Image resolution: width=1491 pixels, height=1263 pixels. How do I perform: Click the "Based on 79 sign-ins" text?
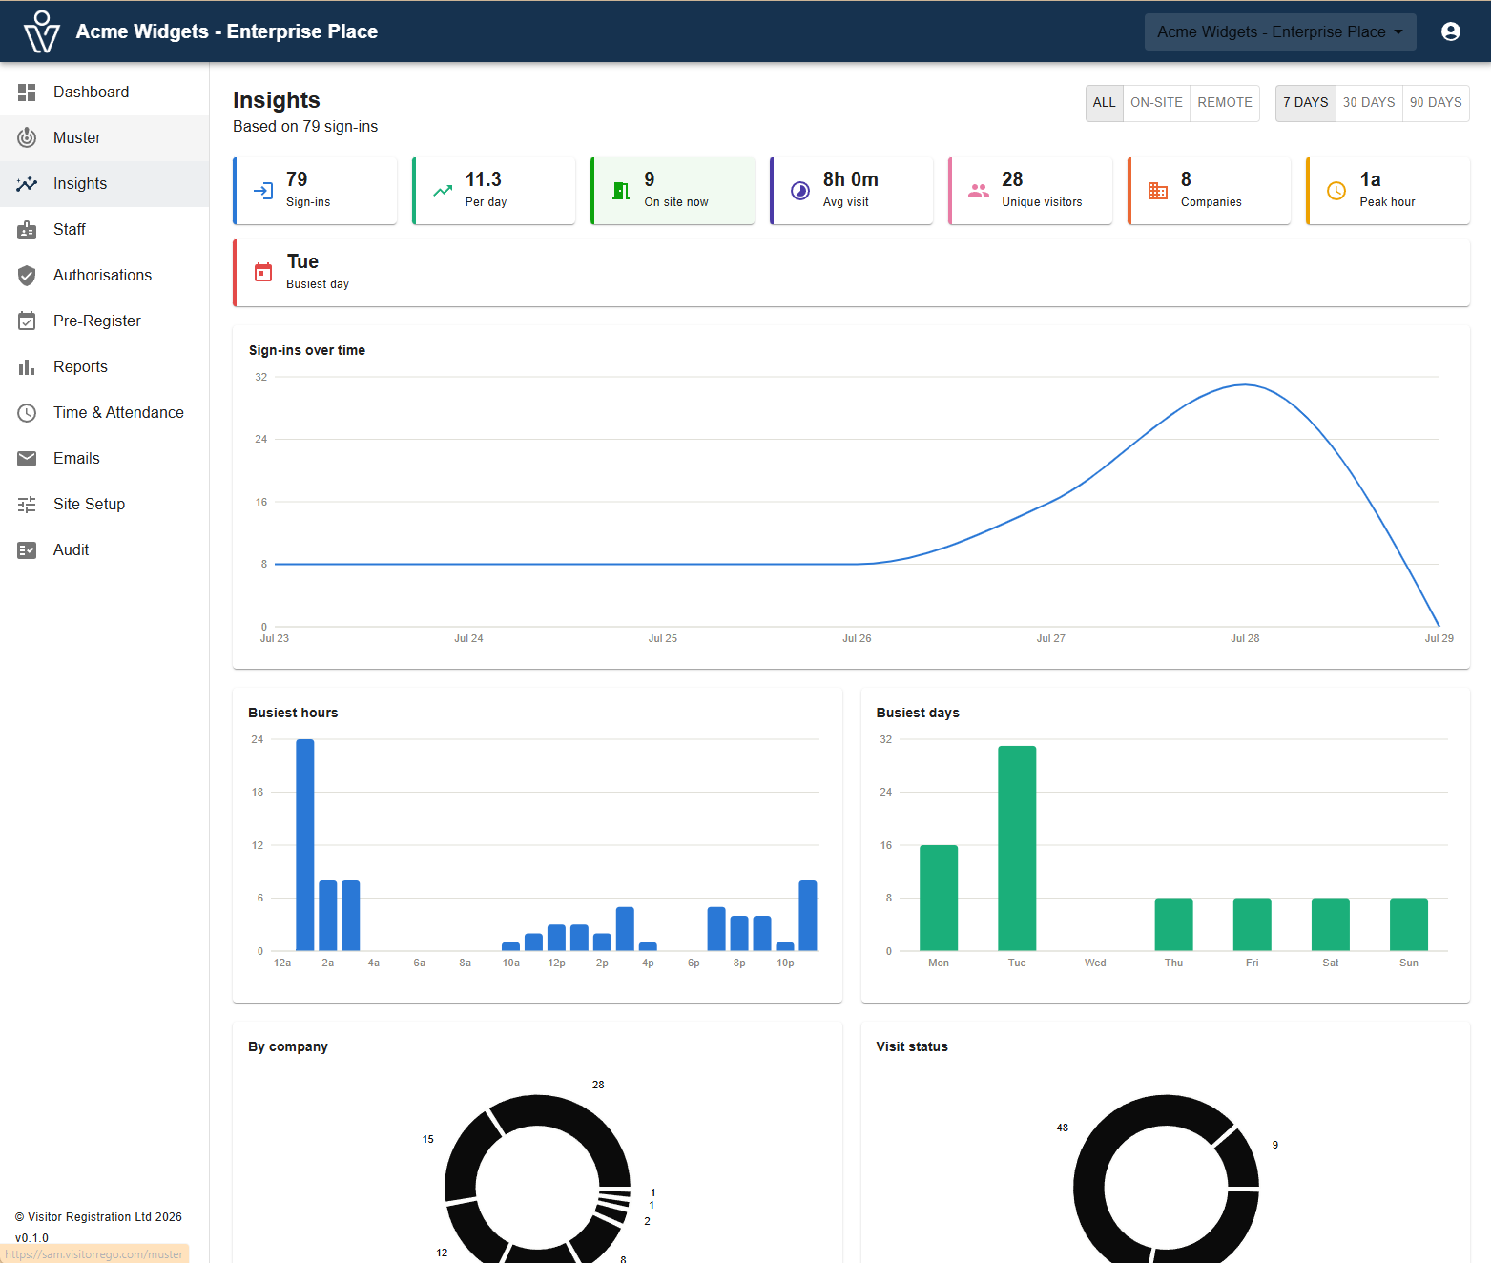coord(305,127)
